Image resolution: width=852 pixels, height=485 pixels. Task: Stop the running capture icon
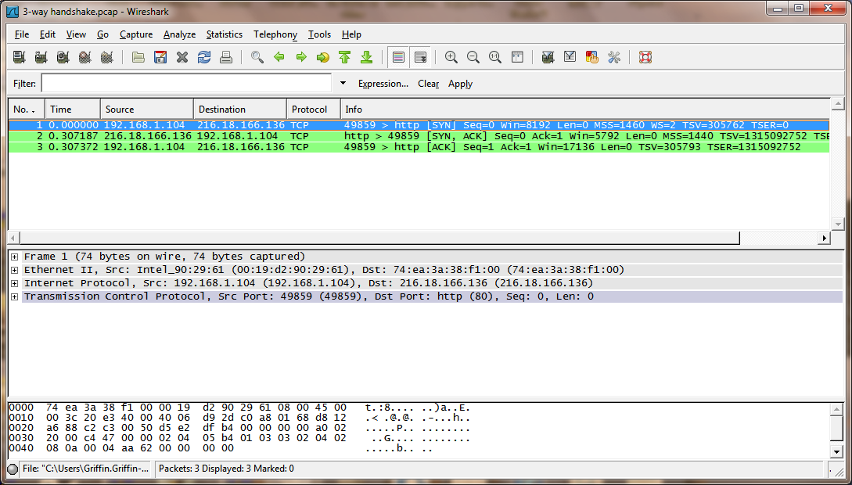[84, 57]
